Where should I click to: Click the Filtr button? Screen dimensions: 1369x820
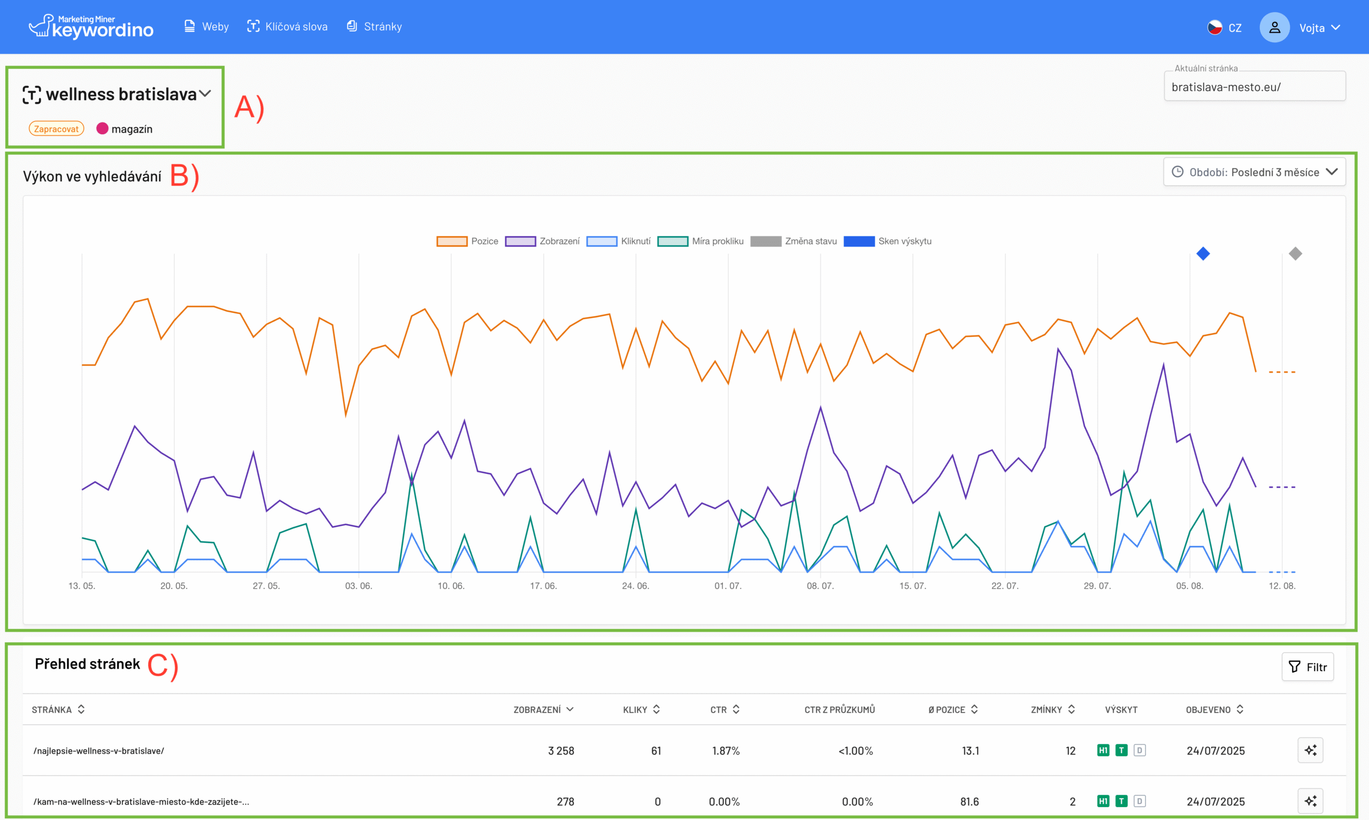[x=1307, y=666]
